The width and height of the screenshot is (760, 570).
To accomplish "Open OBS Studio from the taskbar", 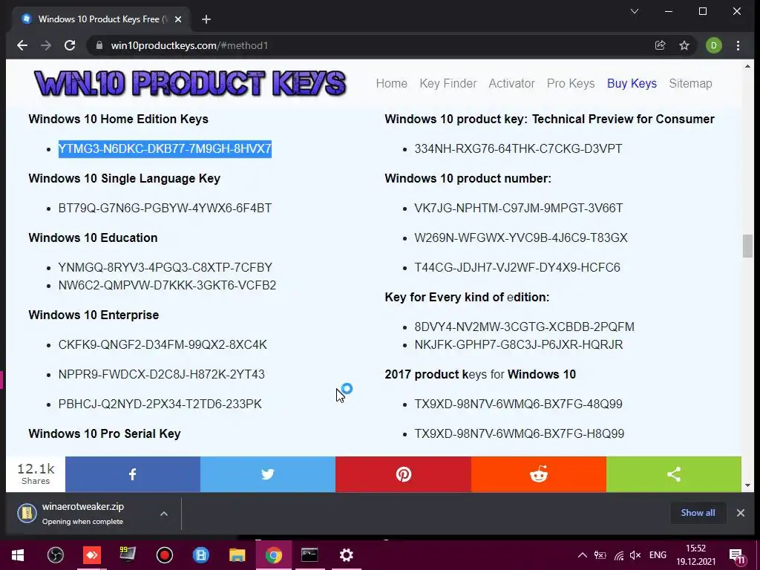I will click(x=56, y=555).
